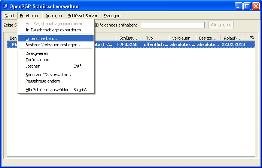Choose In Zwischenablage exportieren
This screenshot has height=168, width=262.
pos(56,30)
